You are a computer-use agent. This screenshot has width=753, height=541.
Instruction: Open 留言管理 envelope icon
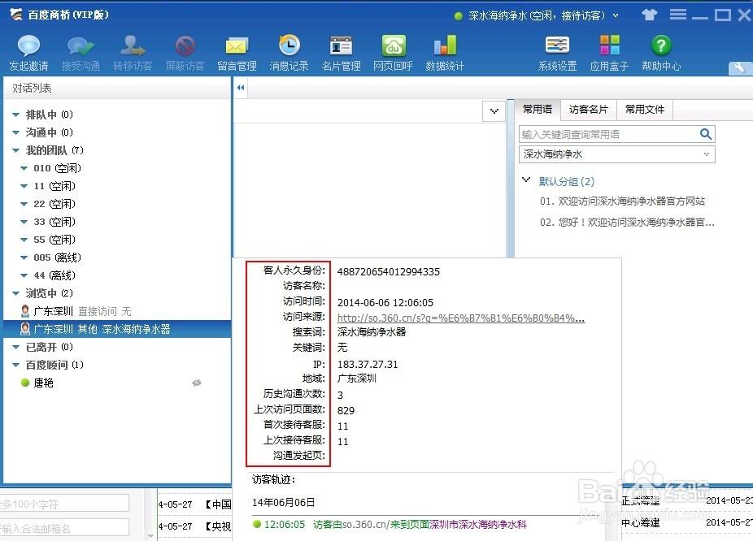click(x=237, y=46)
